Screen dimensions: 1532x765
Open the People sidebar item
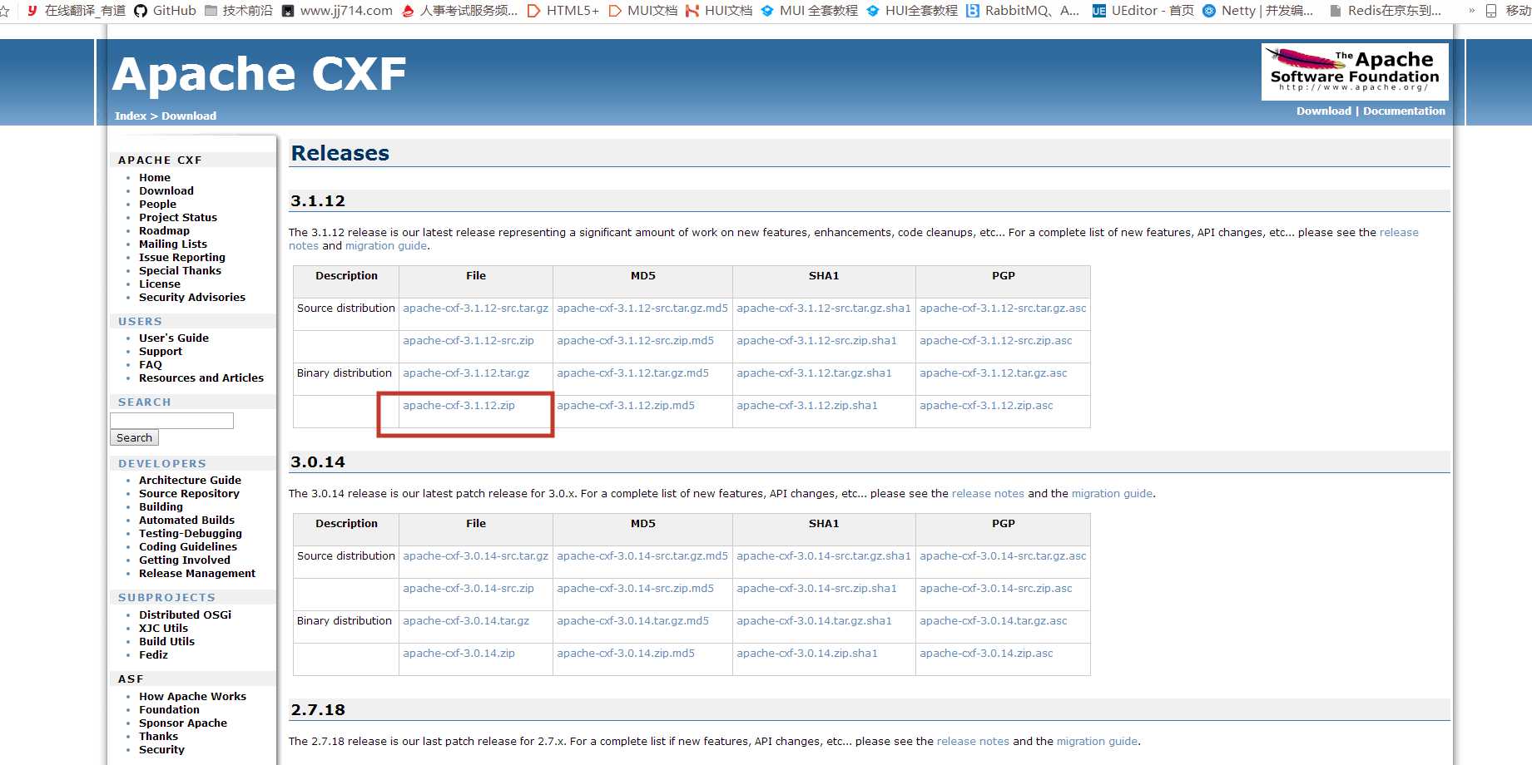(157, 204)
